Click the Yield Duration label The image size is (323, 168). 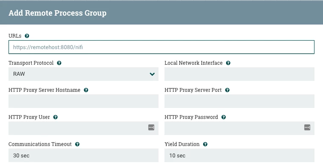[x=182, y=144]
